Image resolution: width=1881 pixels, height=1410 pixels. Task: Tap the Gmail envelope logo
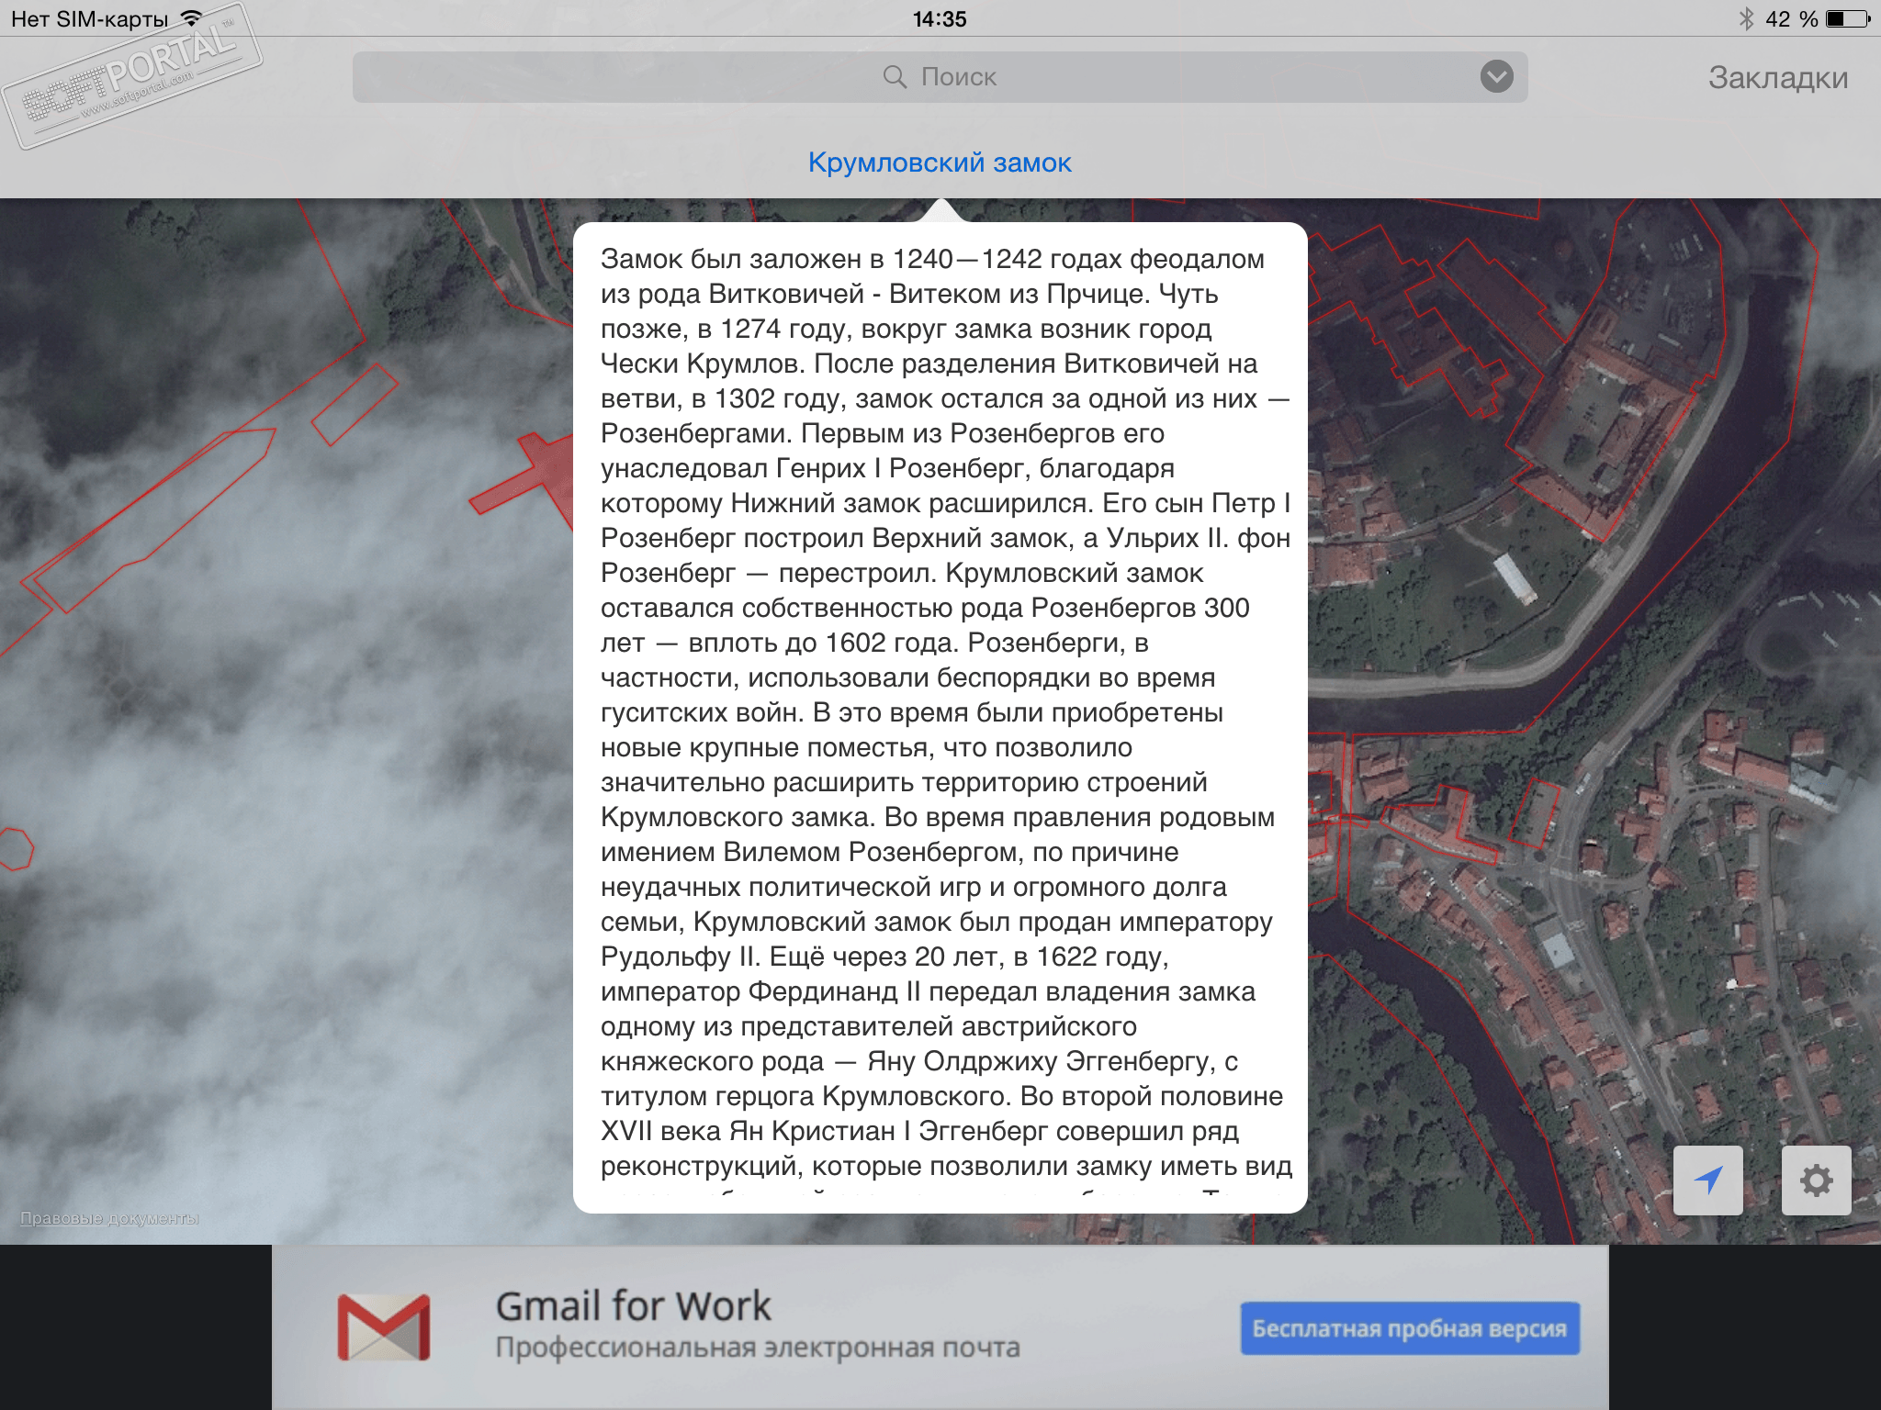point(383,1327)
